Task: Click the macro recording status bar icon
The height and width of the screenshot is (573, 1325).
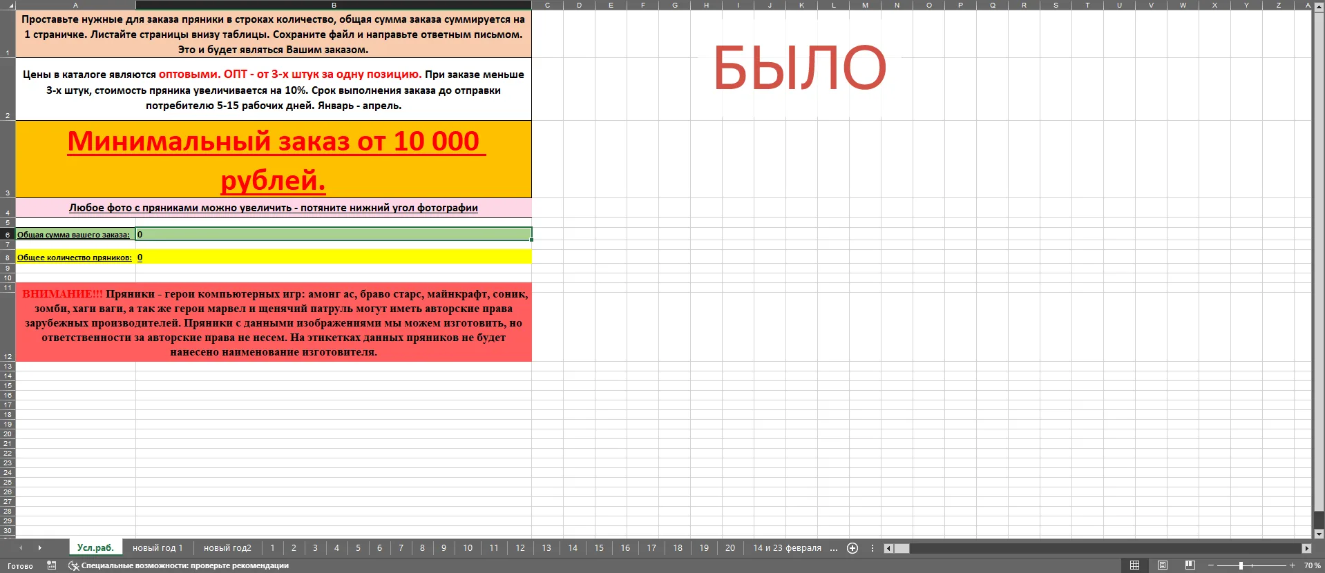Action: click(52, 565)
